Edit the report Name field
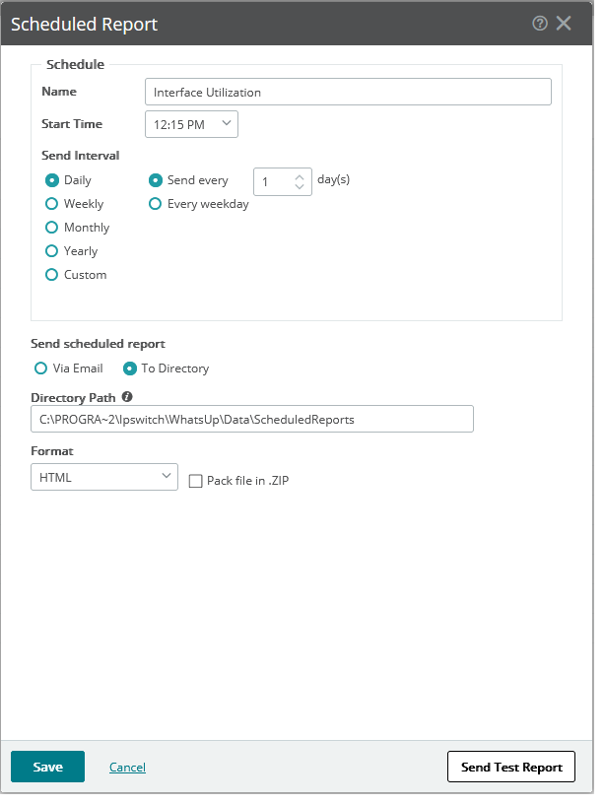The image size is (604, 804). pos(348,92)
